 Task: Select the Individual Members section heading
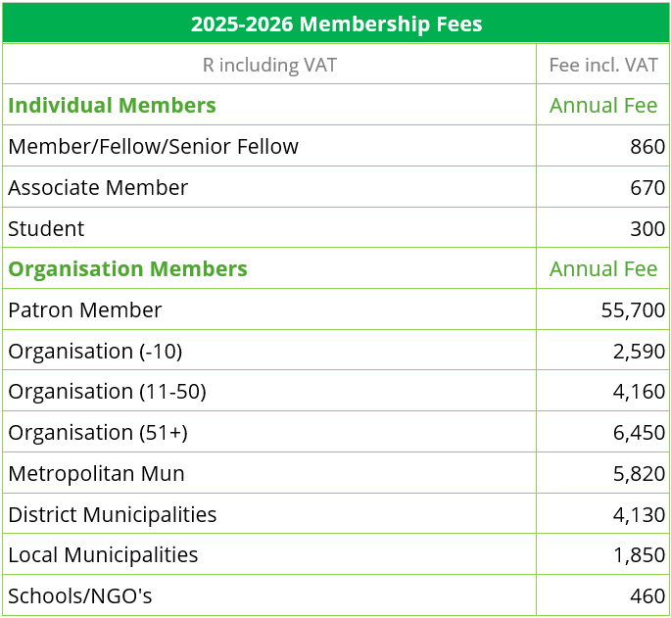112,106
